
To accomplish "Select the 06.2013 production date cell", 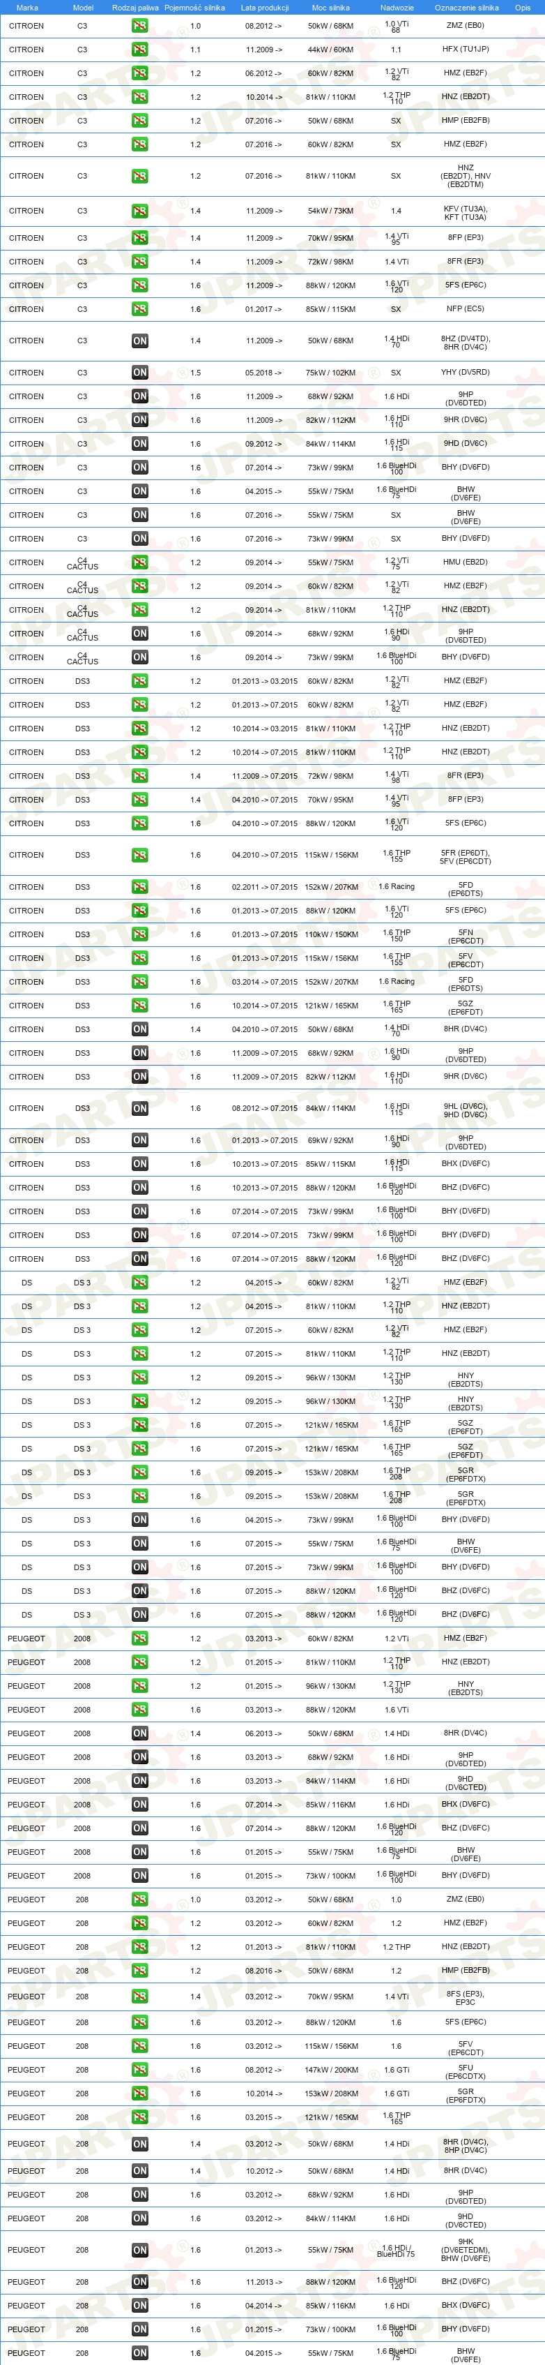I will click(x=264, y=1733).
